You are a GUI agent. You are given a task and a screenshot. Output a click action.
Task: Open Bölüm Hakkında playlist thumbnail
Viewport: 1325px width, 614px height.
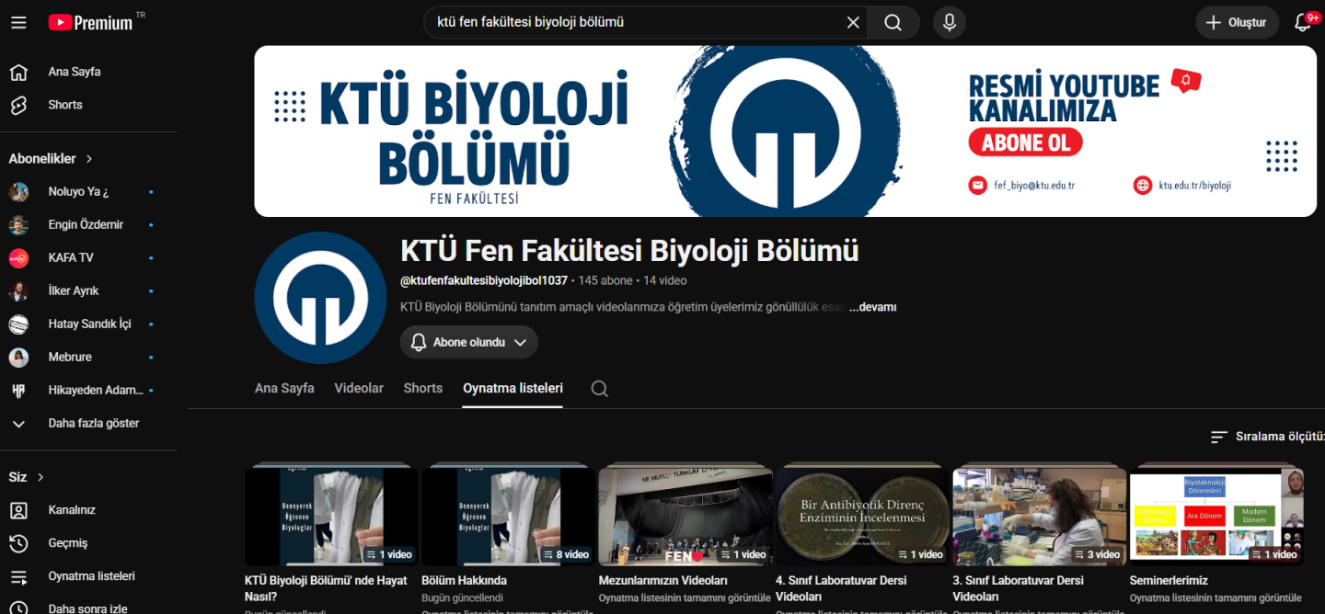click(x=508, y=517)
